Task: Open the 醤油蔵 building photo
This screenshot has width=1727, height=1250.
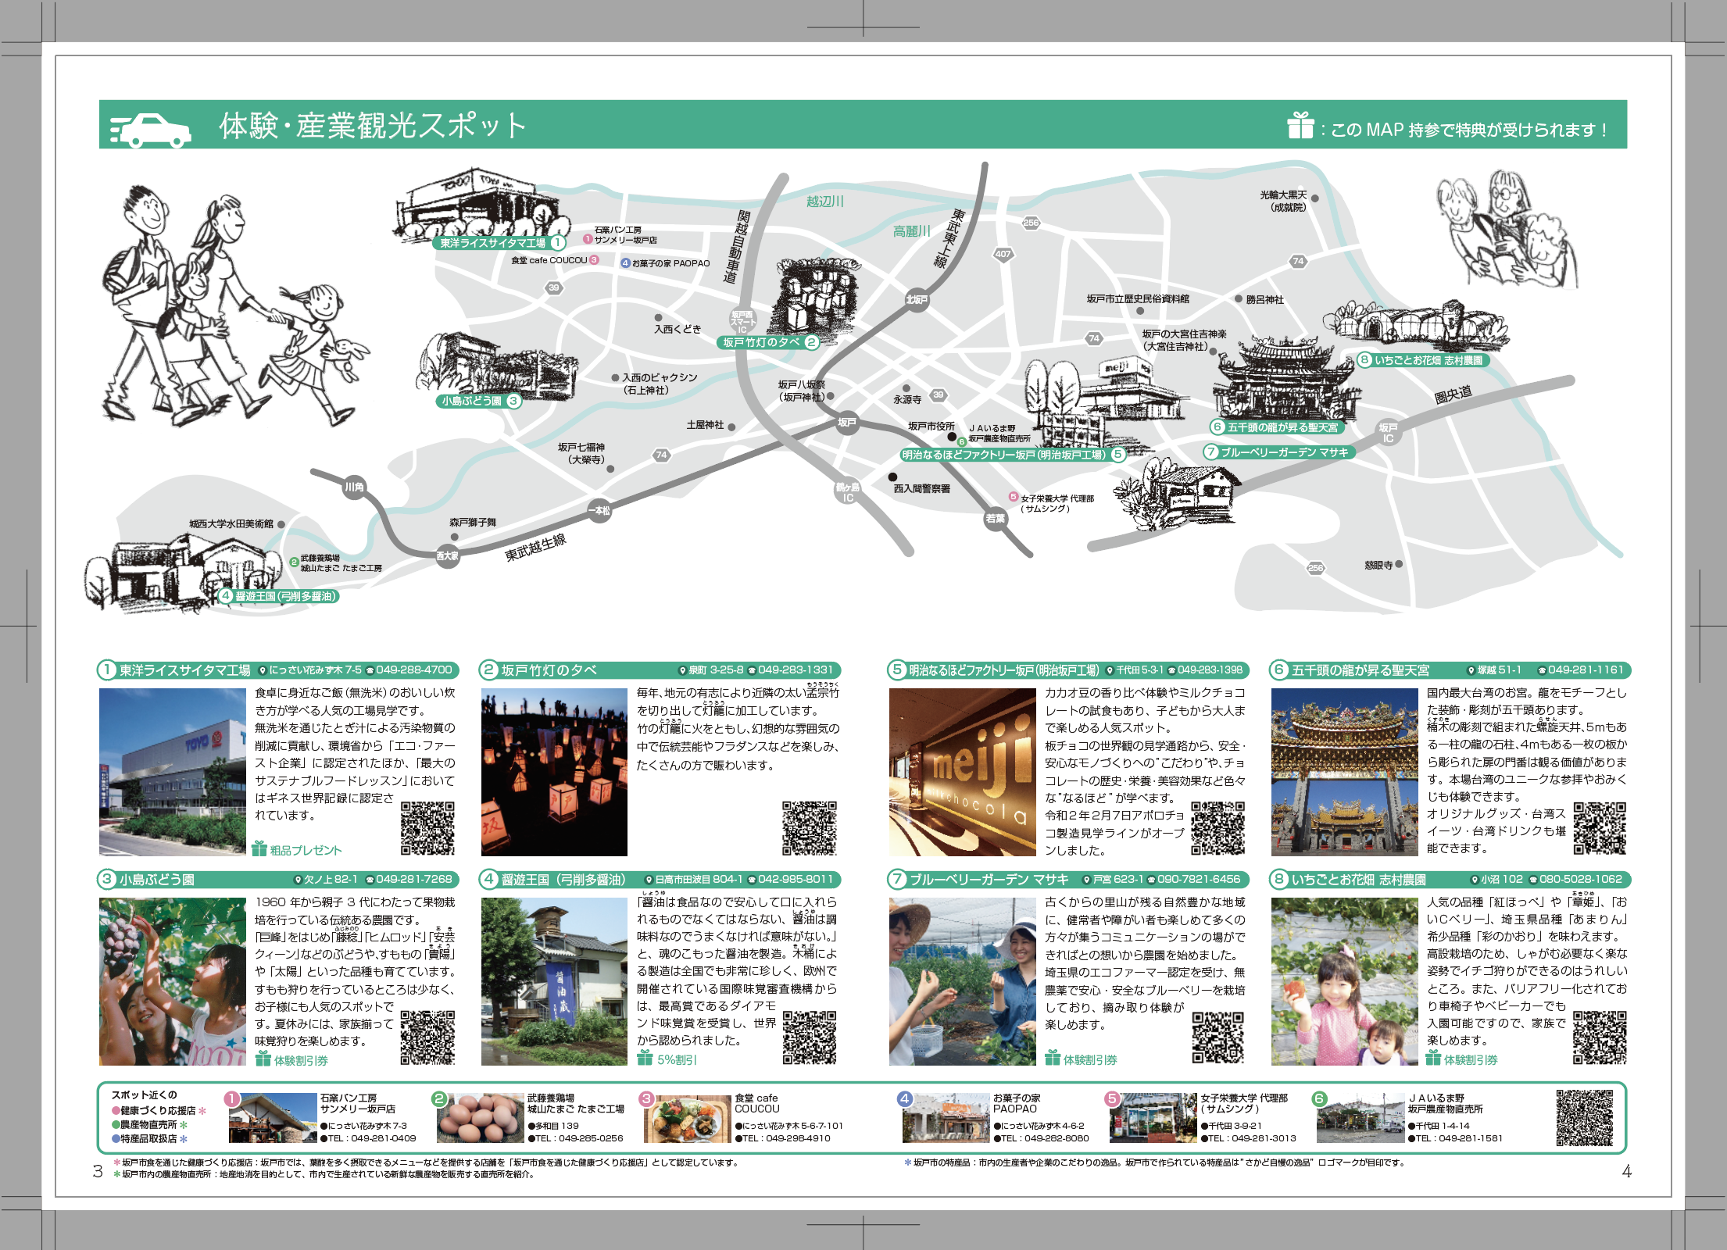Action: (554, 981)
